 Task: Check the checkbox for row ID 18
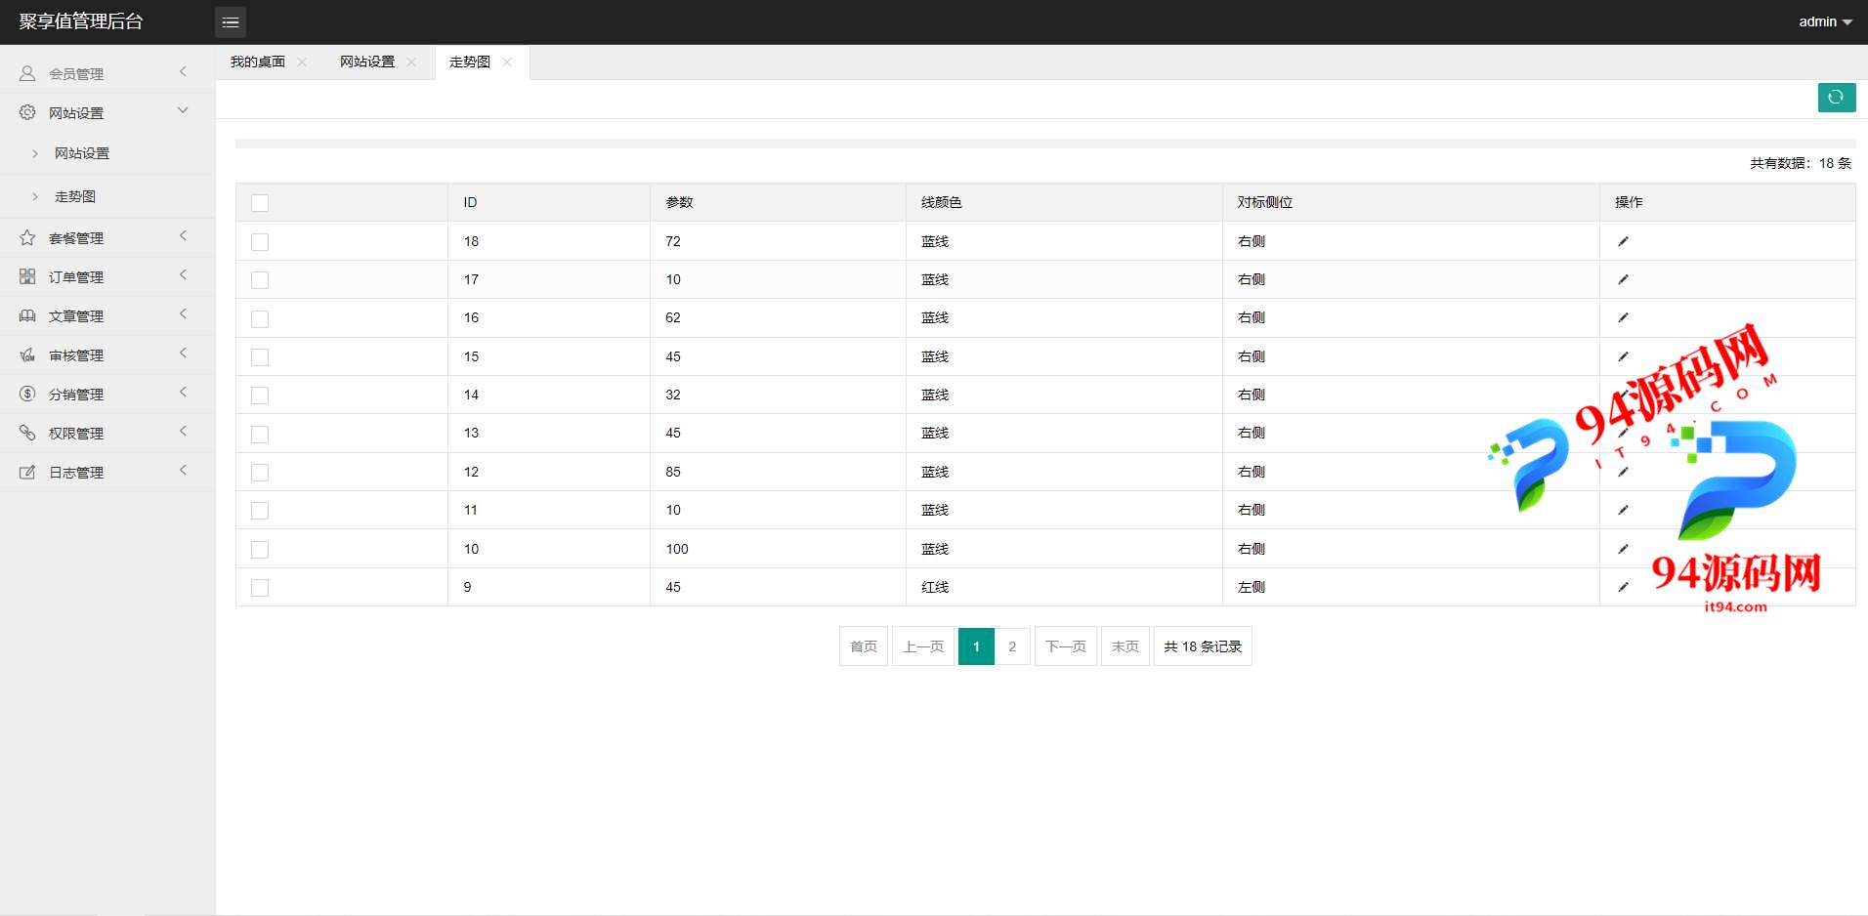tap(260, 242)
